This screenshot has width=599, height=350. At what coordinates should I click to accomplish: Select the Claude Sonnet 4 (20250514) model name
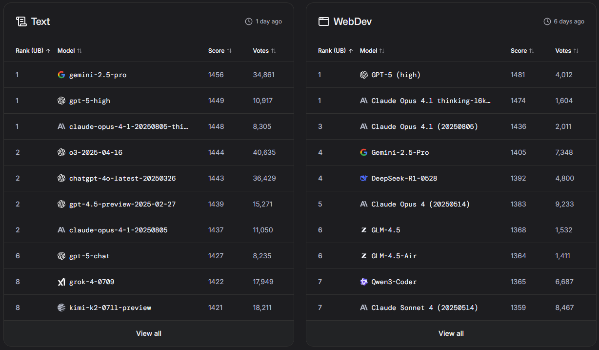pyautogui.click(x=425, y=308)
